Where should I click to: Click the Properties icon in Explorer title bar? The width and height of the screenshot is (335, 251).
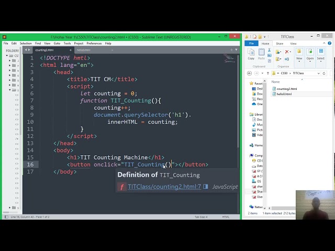pyautogui.click(x=254, y=37)
